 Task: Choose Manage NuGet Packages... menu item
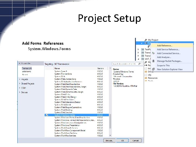[172, 61]
